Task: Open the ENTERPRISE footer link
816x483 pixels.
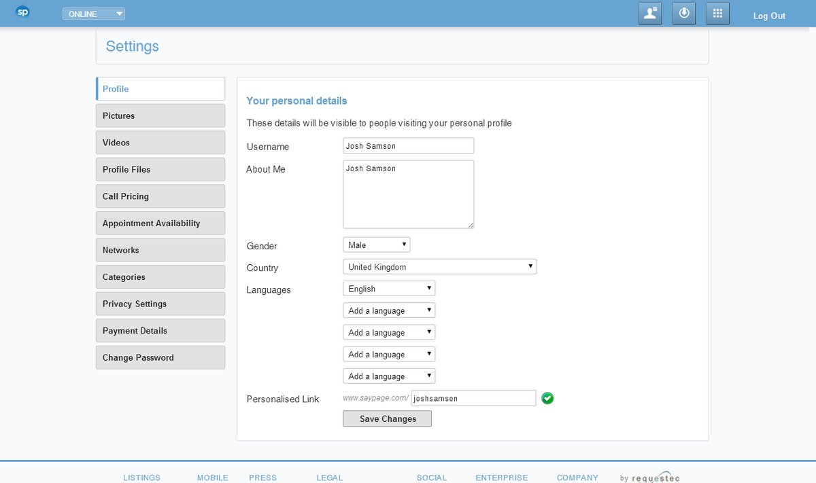Action: click(502, 478)
